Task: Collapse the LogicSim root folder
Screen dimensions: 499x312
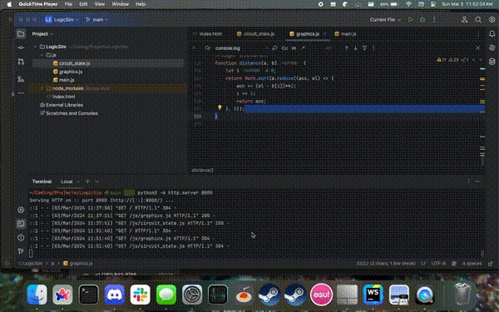Action: 35,47
